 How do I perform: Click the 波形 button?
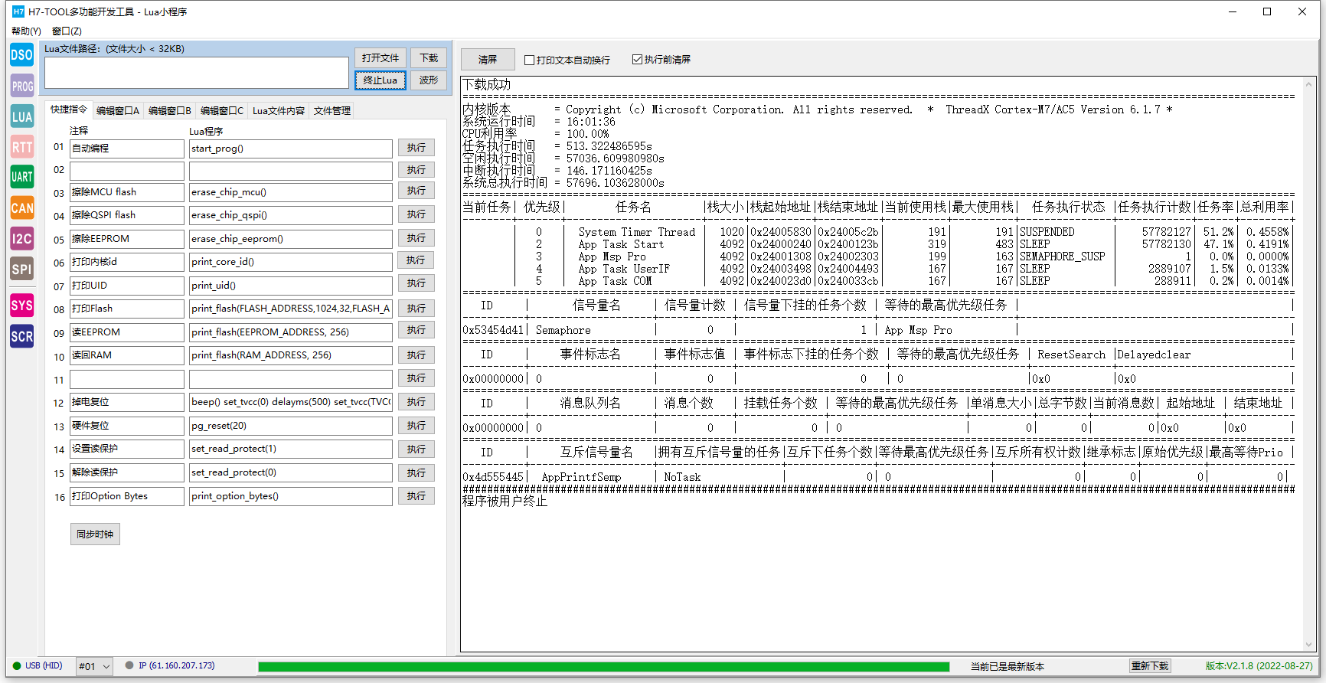click(429, 80)
